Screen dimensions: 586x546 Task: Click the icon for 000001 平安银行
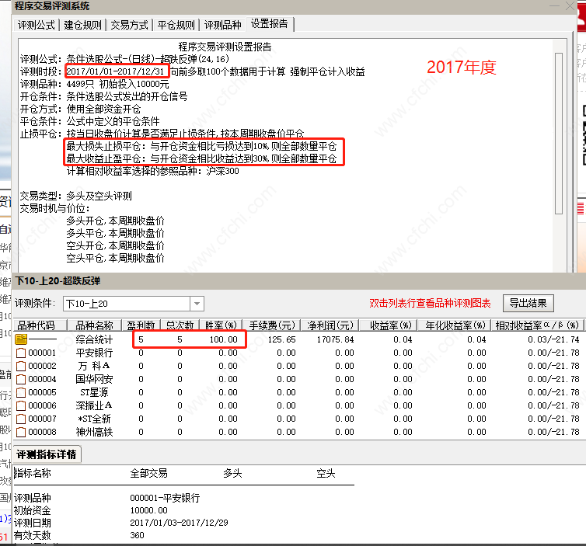point(21,353)
